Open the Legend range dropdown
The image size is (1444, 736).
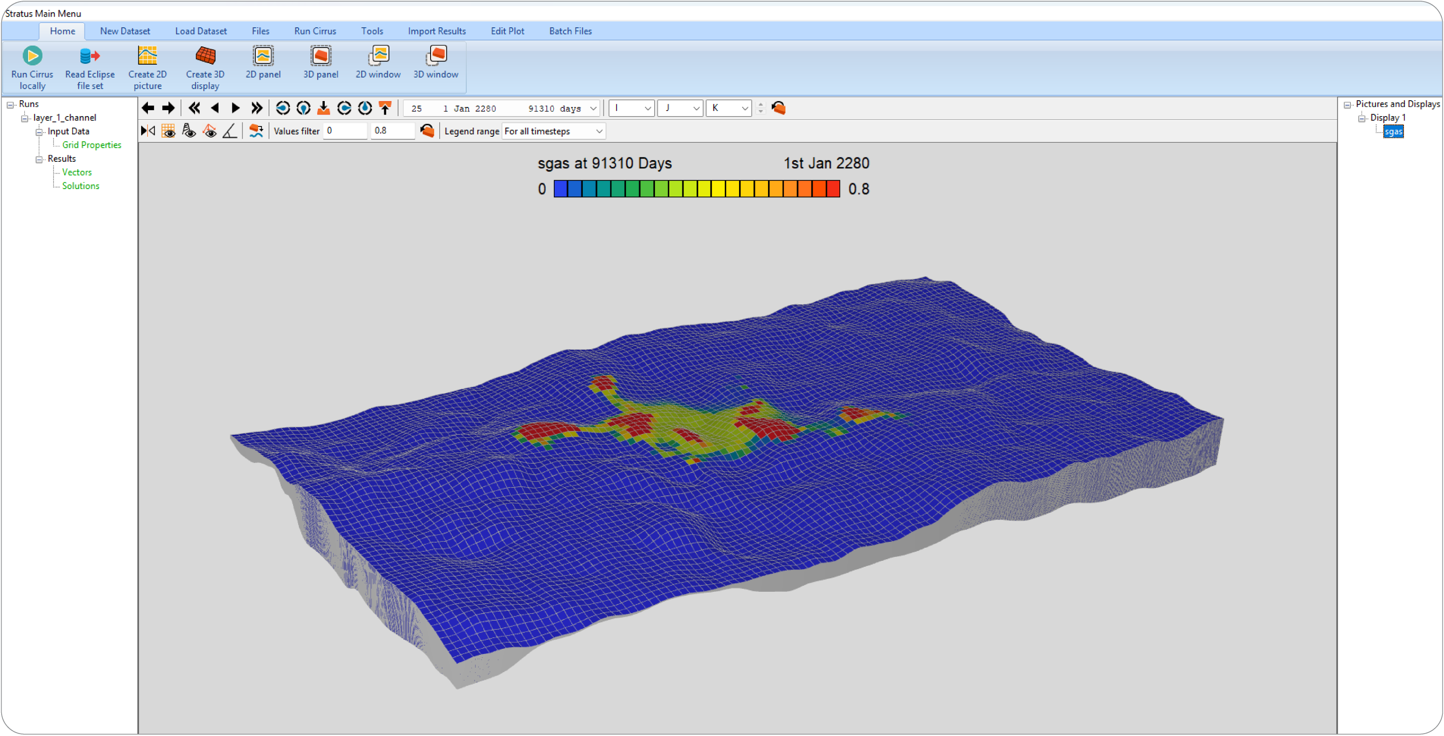(599, 131)
